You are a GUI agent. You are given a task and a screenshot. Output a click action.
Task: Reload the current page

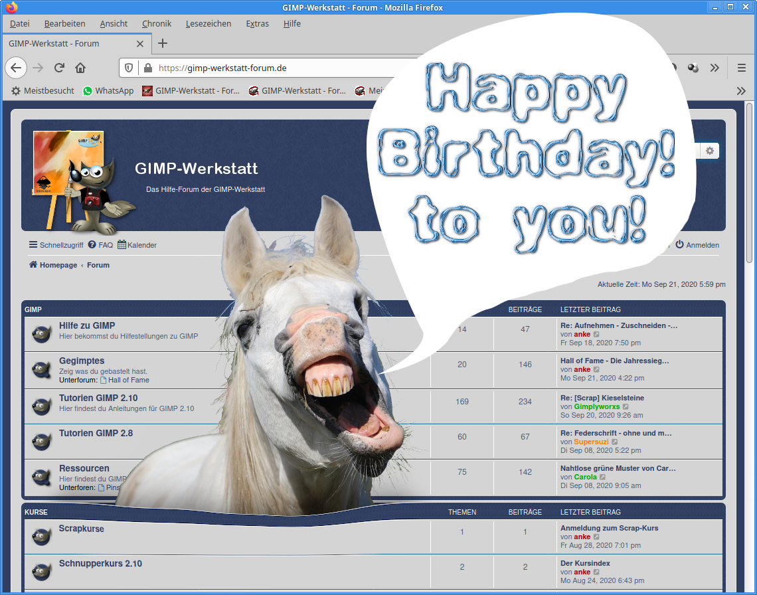coord(59,68)
